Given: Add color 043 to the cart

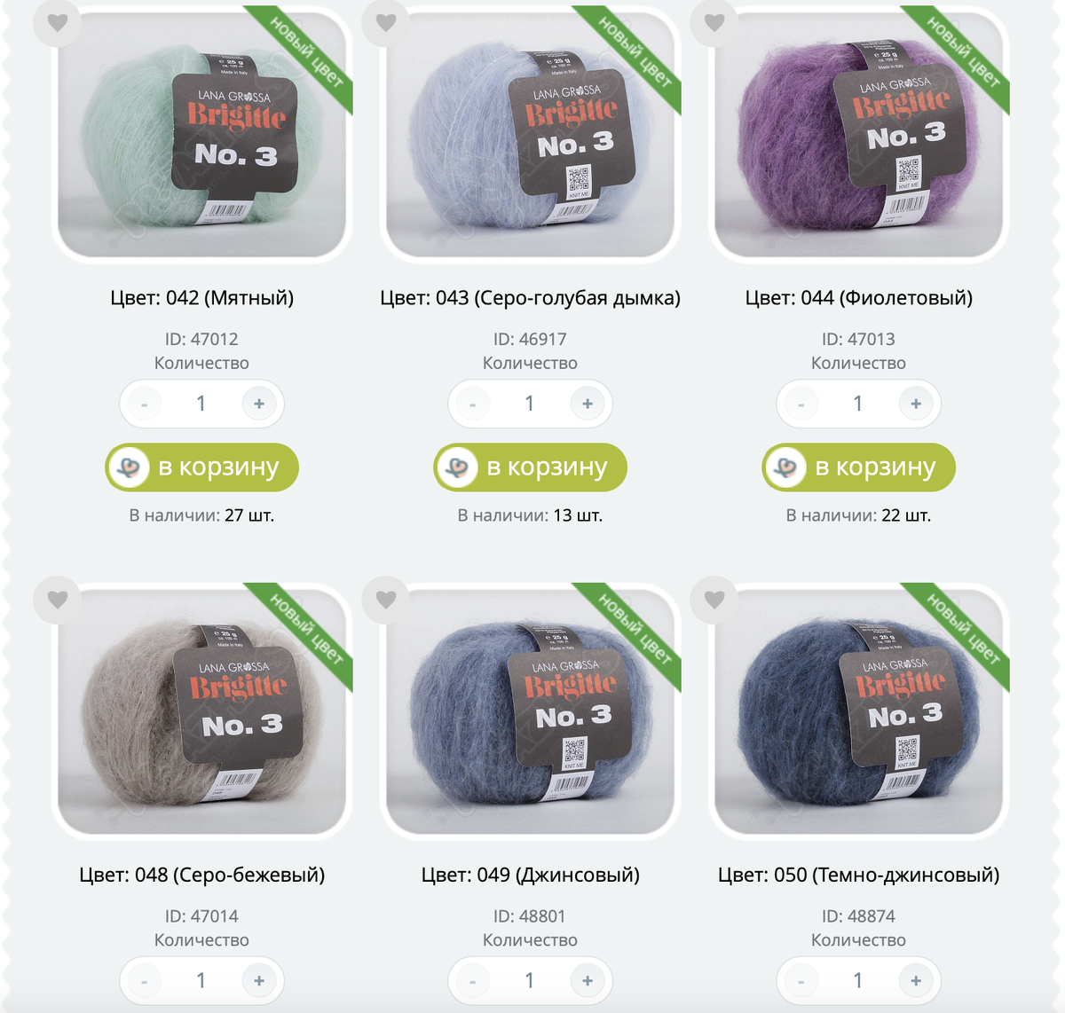Looking at the screenshot, I should (x=531, y=467).
